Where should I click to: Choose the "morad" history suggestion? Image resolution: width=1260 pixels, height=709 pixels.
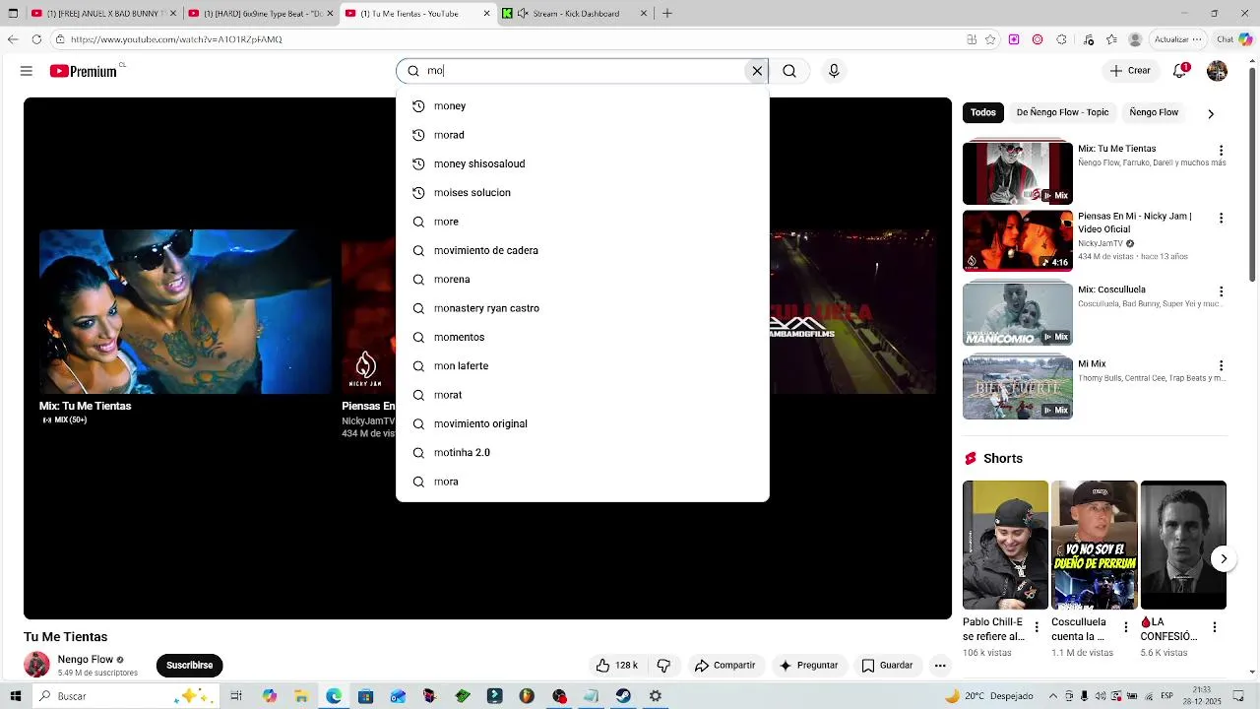(582, 135)
